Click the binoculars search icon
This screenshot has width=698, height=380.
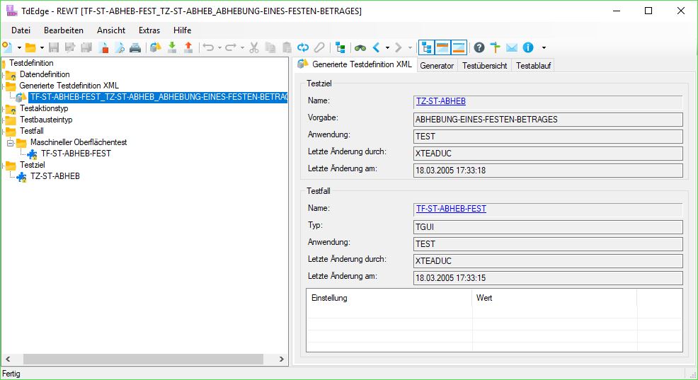coord(360,47)
